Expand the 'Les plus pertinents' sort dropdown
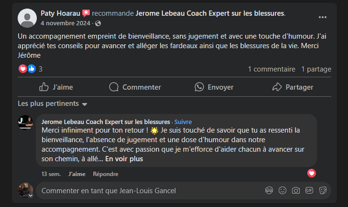 [x=53, y=103]
